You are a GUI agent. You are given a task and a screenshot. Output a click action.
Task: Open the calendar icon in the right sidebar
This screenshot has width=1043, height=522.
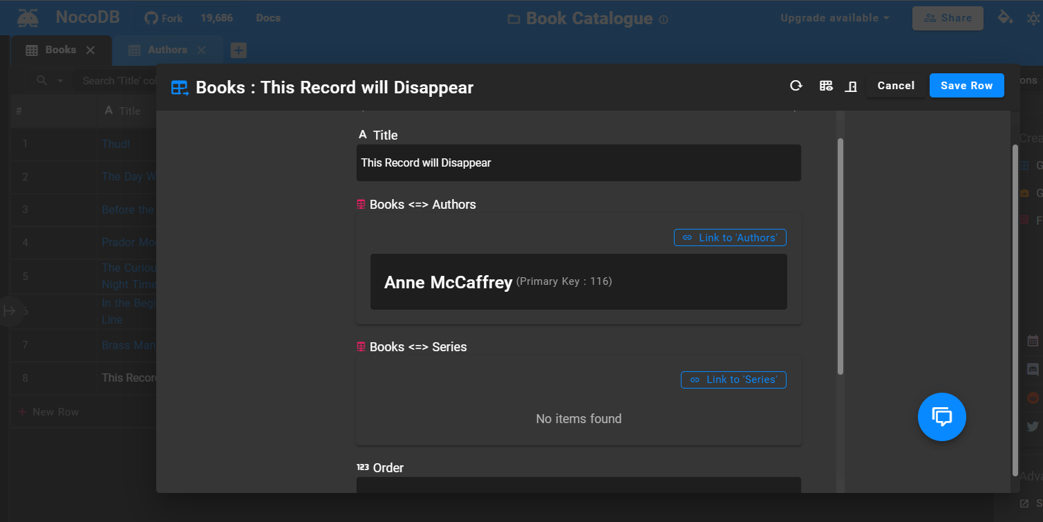[1033, 340]
